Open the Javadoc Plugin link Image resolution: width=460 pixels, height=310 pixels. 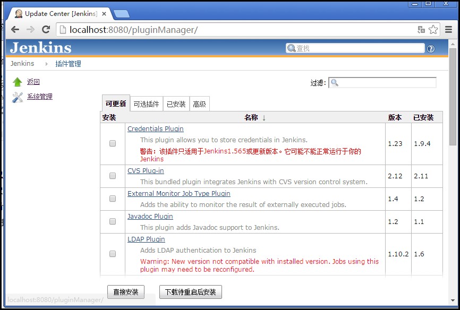tap(150, 217)
